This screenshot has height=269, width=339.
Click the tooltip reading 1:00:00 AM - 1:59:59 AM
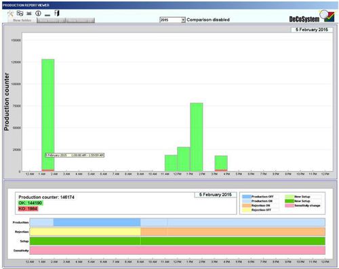click(75, 155)
